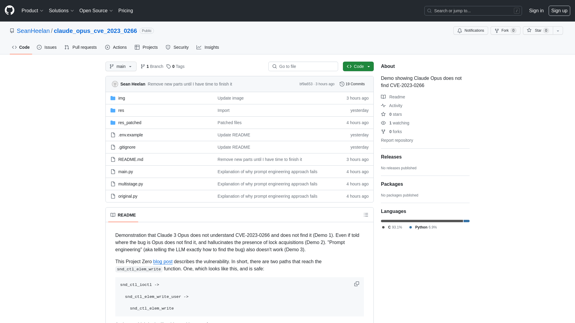Open latest commit message in header row
575x323 pixels.
tap(190, 84)
